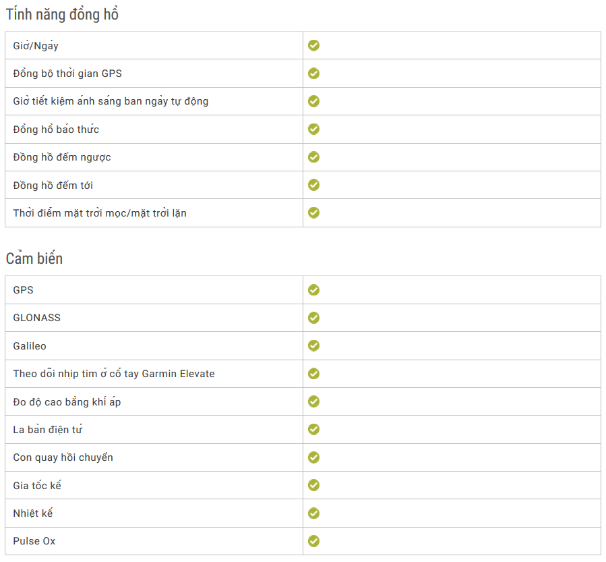This screenshot has height=562, width=606.
Task: Click the Cảm biến section heading
Action: (34, 258)
